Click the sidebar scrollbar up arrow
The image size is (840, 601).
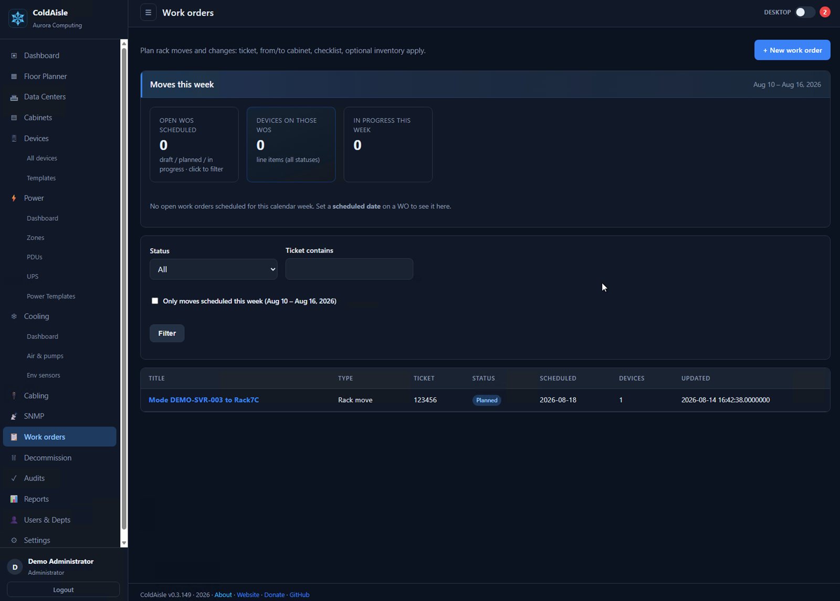124,44
